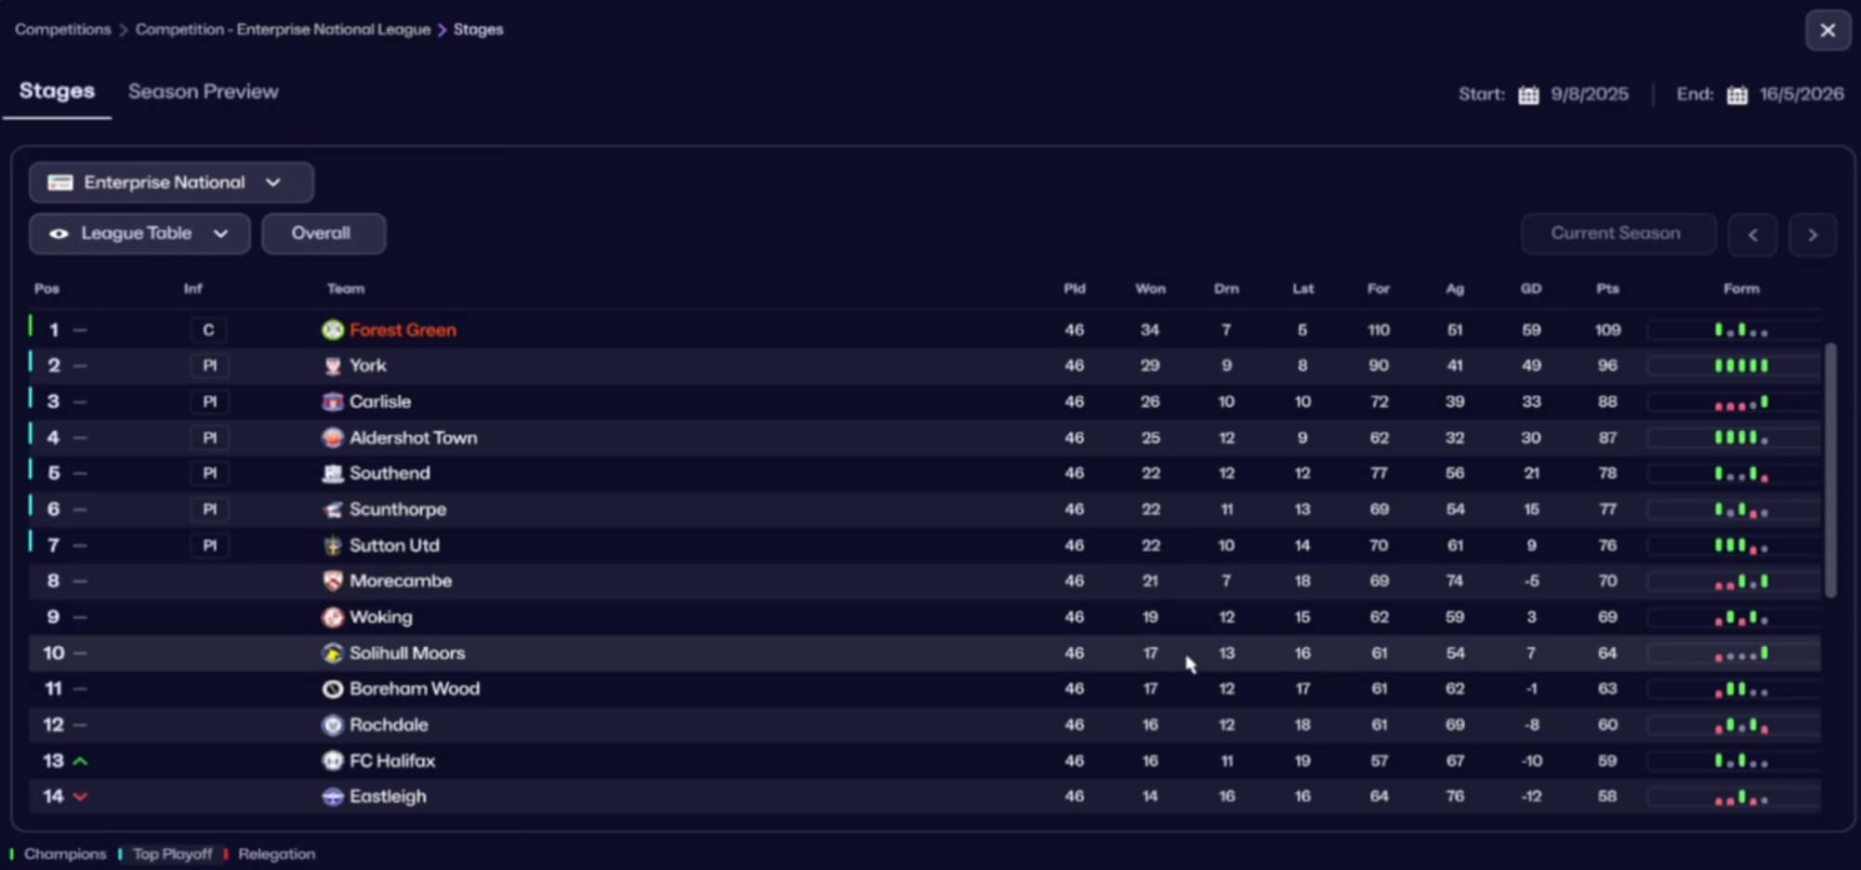
Task: Click the Solihull Moors club crest
Action: (333, 653)
